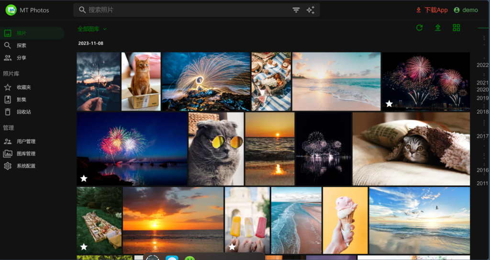Jump to 2011 on the timeline

pos(482,183)
